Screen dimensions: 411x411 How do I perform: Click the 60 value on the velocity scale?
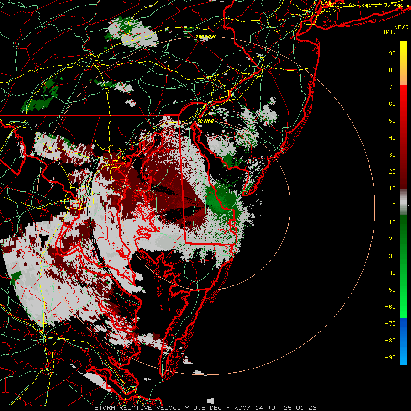click(392, 104)
